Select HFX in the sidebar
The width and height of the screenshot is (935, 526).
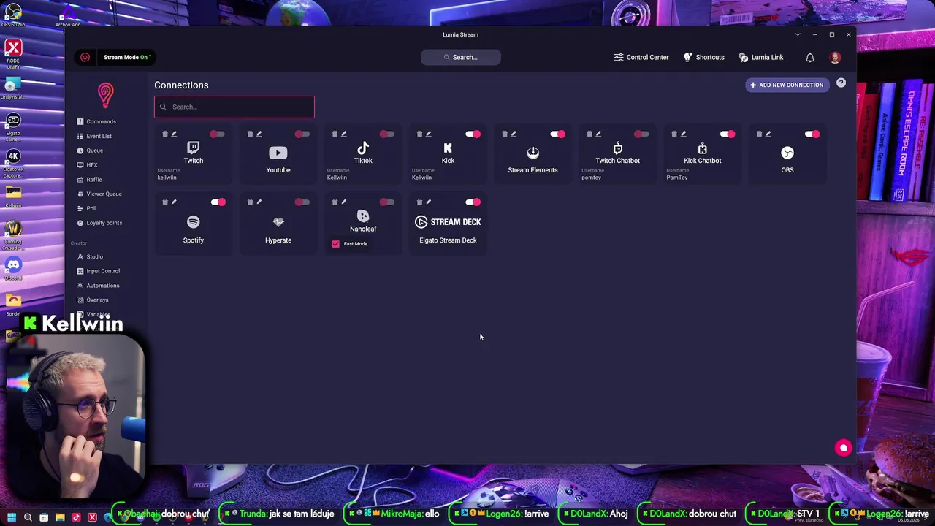(x=87, y=165)
